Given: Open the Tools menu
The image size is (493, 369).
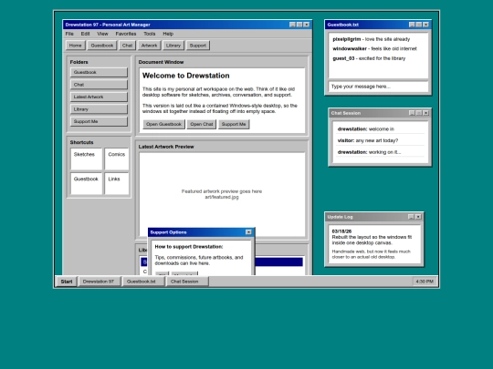Looking at the screenshot, I should [150, 34].
